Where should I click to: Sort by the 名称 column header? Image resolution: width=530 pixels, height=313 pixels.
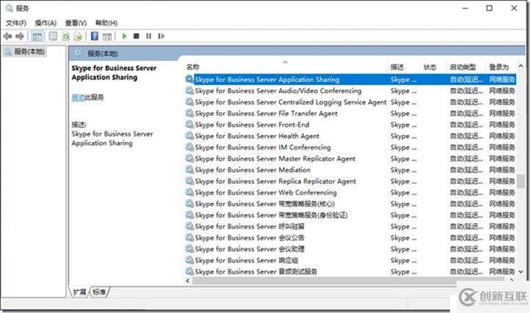[x=193, y=67]
